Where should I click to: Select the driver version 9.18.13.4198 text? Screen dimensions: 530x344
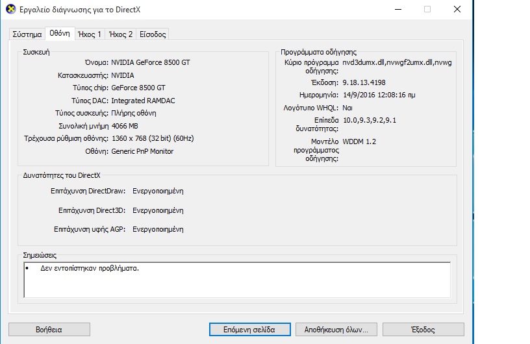click(364, 82)
